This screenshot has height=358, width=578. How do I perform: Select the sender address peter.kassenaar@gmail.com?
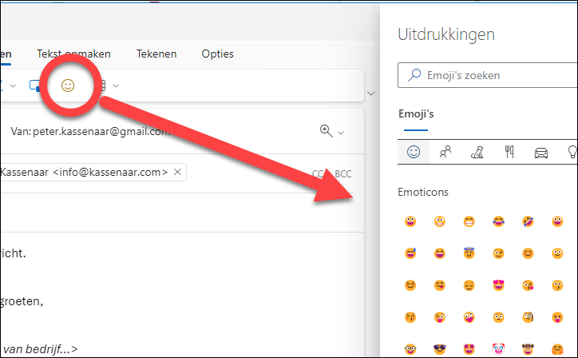(101, 131)
